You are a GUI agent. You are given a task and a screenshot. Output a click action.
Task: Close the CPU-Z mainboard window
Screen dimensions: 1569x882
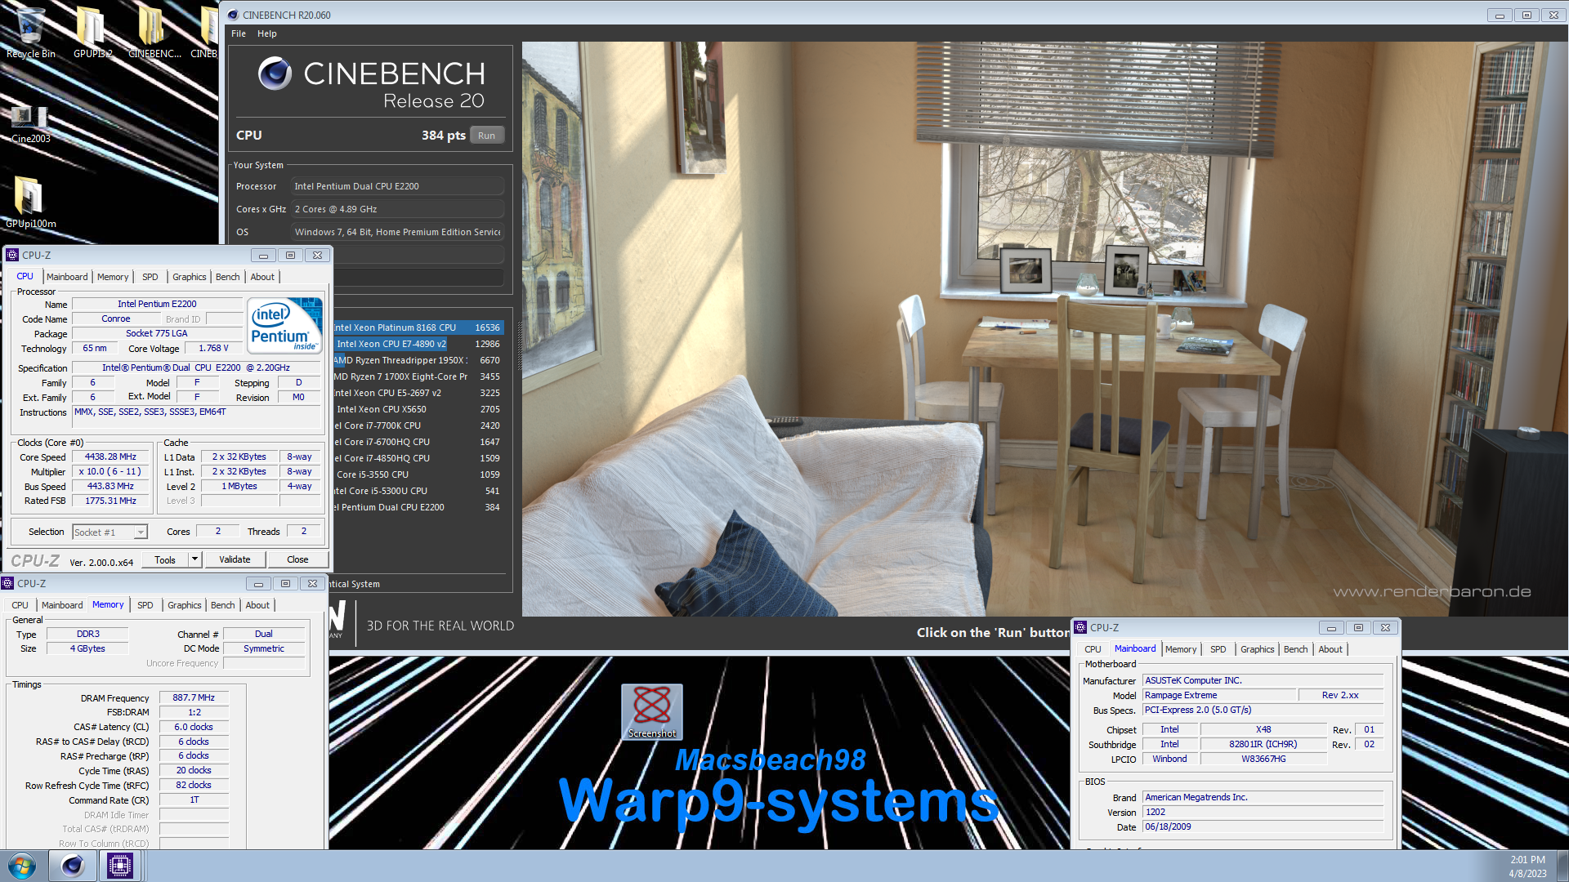point(1385,627)
